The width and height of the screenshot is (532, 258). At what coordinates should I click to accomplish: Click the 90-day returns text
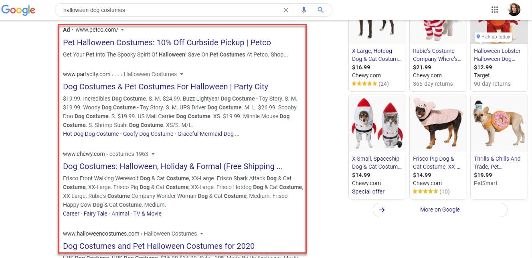click(x=492, y=84)
